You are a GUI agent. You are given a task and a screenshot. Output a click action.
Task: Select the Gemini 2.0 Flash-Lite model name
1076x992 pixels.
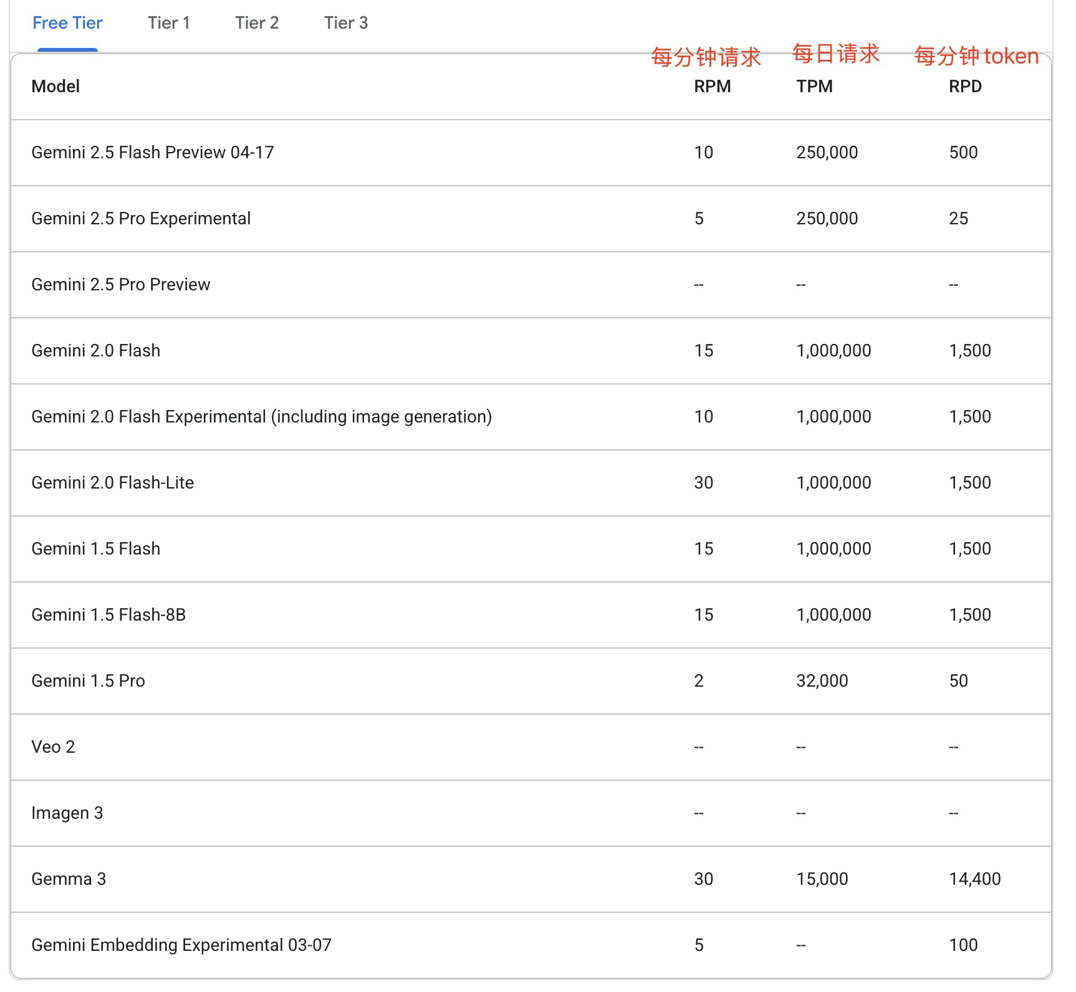coord(113,482)
